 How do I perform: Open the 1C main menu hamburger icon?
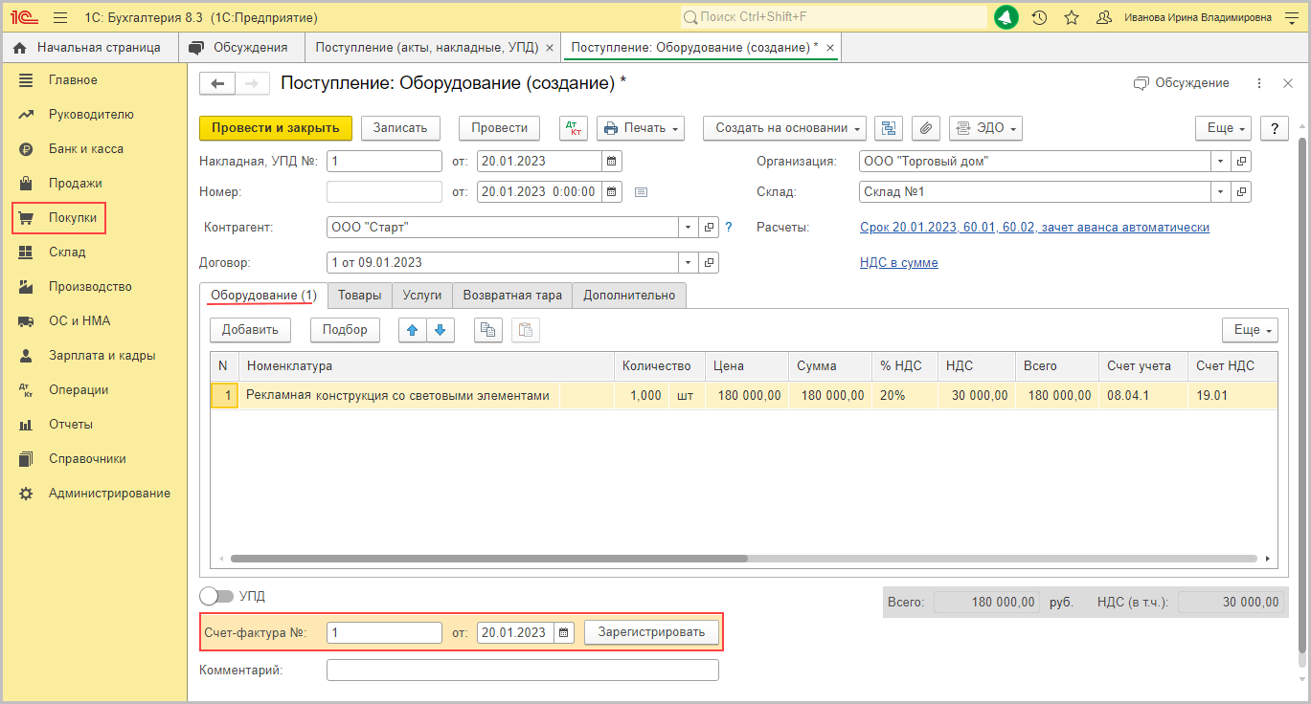point(60,17)
